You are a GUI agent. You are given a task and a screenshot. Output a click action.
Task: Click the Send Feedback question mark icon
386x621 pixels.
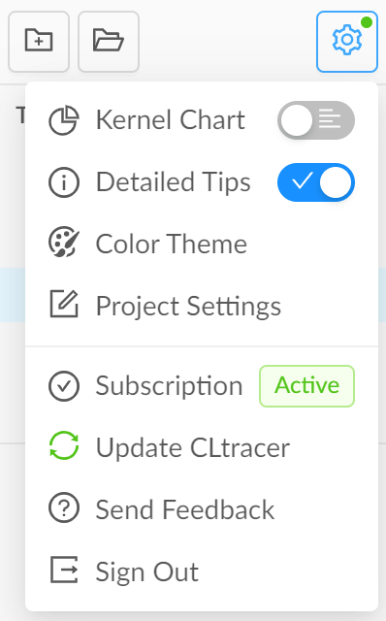coord(64,507)
